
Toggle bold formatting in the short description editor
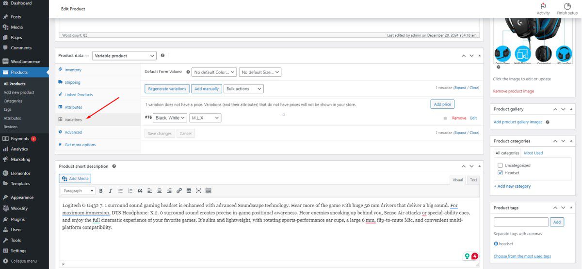tap(101, 191)
